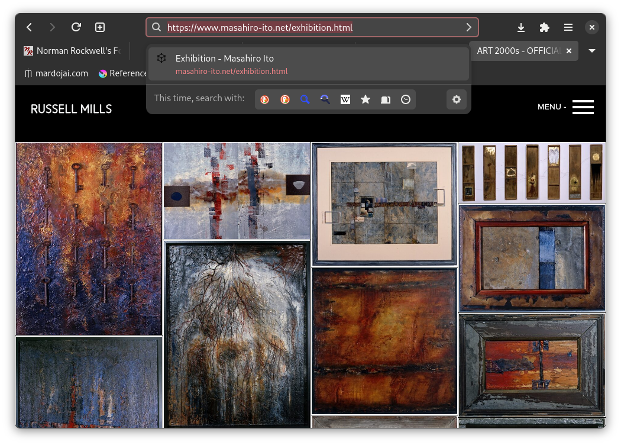
Task: Open the extensions puzzle-piece menu
Action: (x=545, y=27)
